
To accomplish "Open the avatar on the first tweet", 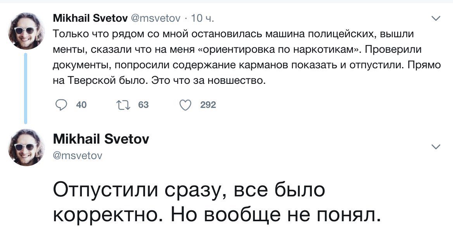I will click(x=26, y=31).
